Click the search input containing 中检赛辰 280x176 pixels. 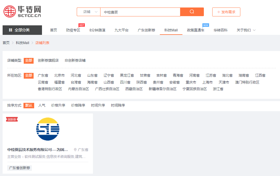pyautogui.click(x=140, y=12)
